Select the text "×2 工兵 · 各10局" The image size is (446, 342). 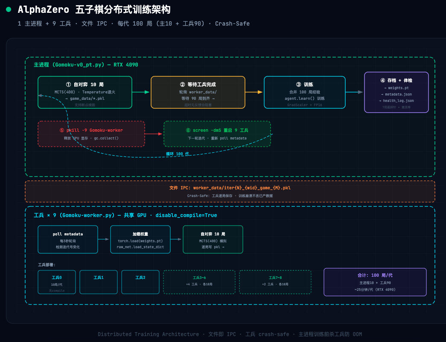tap(275, 284)
